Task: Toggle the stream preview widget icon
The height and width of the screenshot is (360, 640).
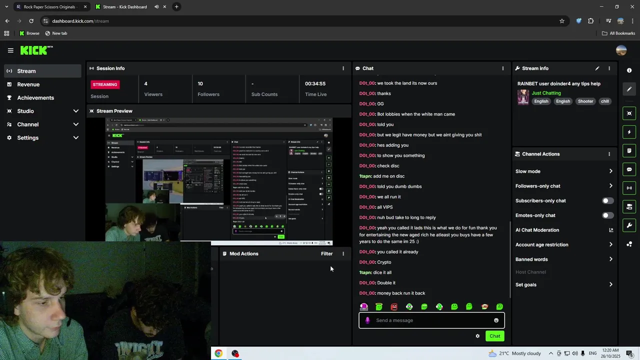Action: pyautogui.click(x=629, y=113)
